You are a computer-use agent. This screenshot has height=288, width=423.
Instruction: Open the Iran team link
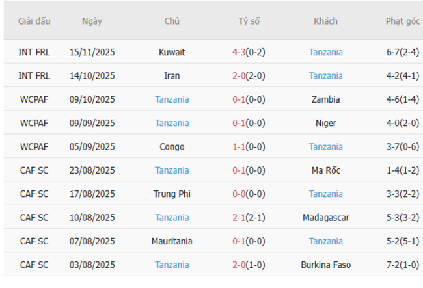pos(172,75)
